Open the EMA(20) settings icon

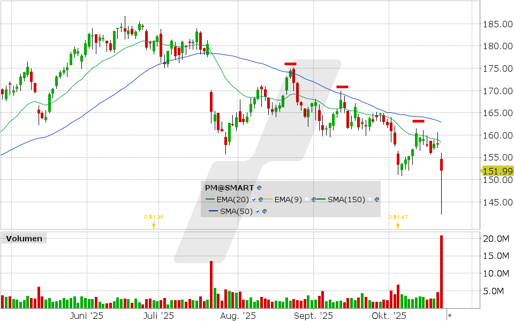pyautogui.click(x=260, y=200)
